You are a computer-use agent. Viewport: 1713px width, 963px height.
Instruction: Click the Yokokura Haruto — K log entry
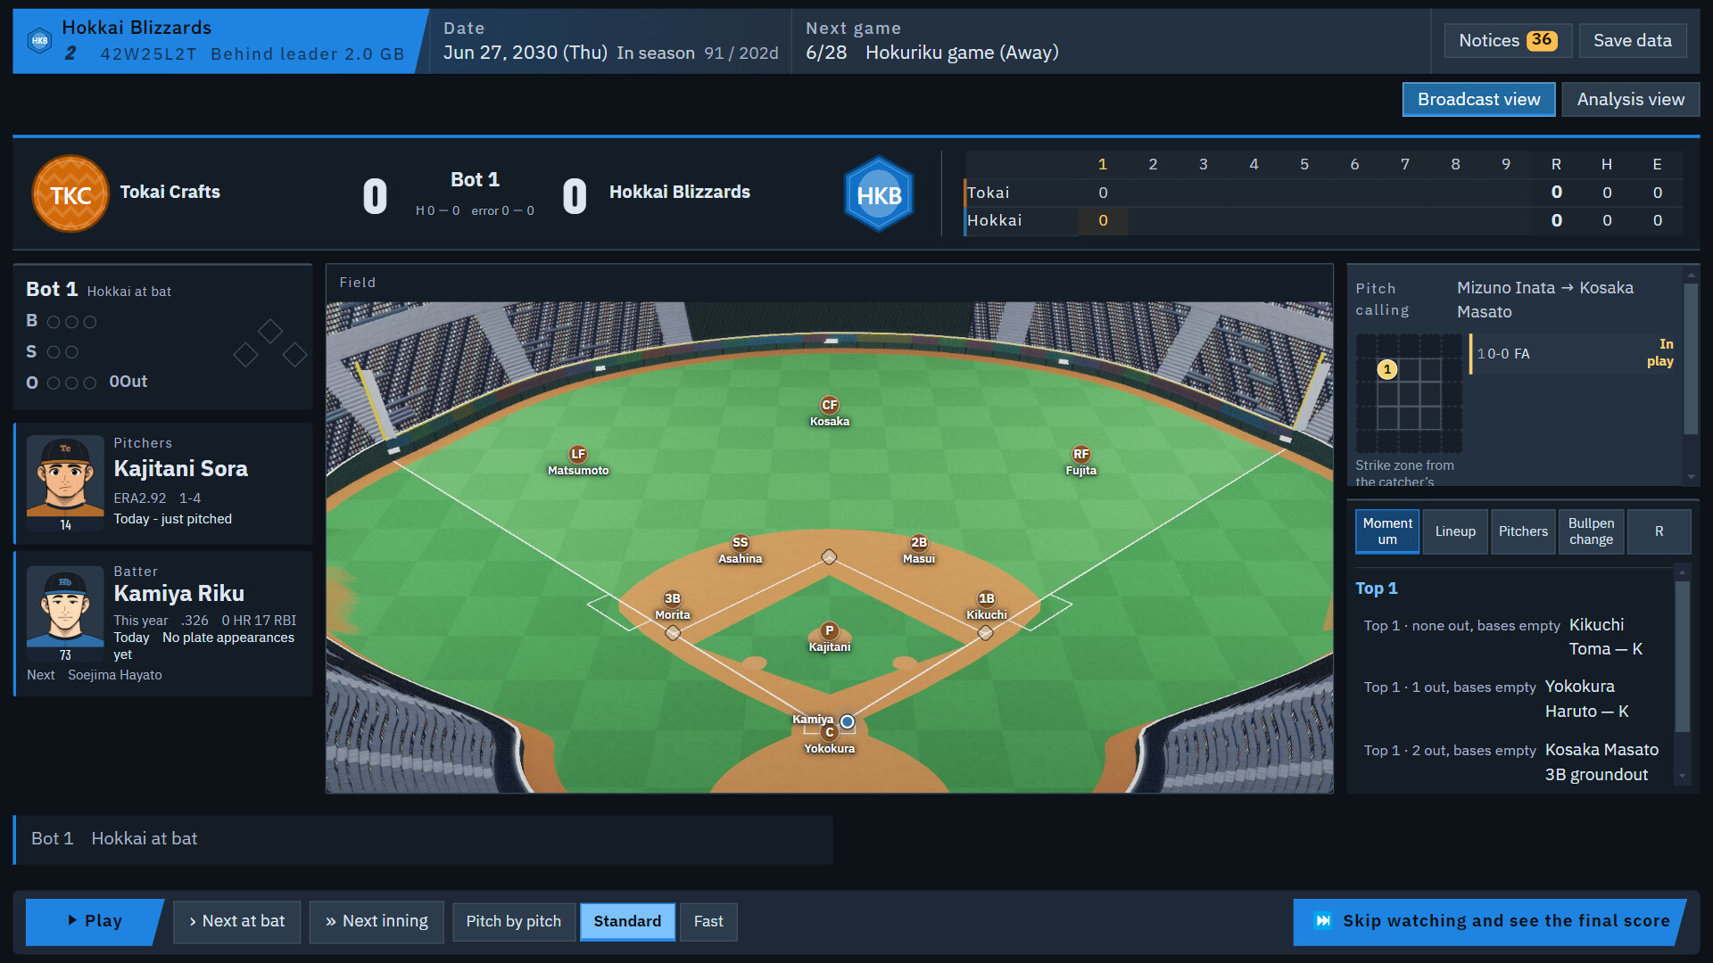(1512, 699)
